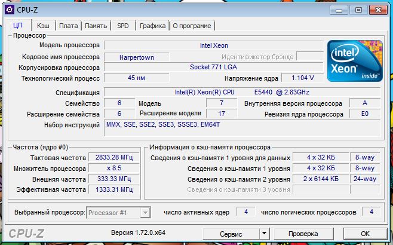Click the Набор инструкций label
Image resolution: width=393 pixels, height=245 pixels.
pyautogui.click(x=72, y=125)
